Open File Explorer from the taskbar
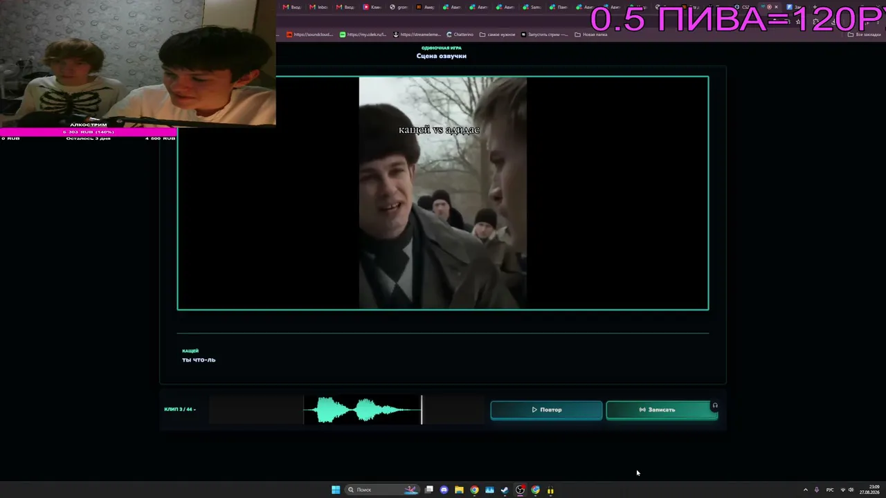The height and width of the screenshot is (498, 886). point(459,490)
